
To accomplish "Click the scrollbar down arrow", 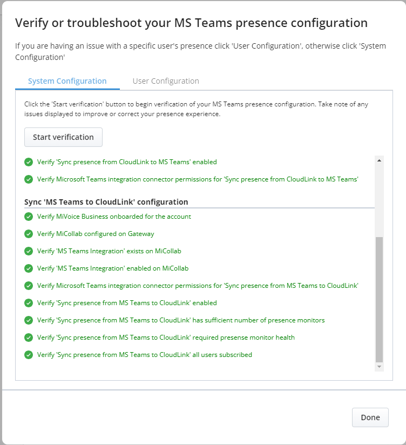I will pos(379,367).
